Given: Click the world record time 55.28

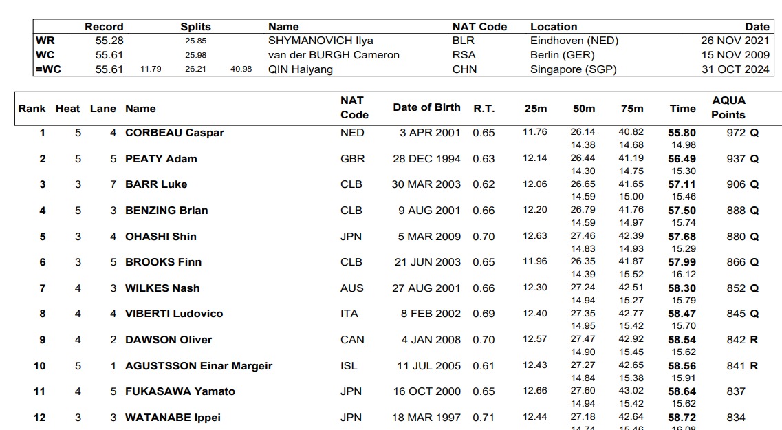Looking at the screenshot, I should point(109,41).
